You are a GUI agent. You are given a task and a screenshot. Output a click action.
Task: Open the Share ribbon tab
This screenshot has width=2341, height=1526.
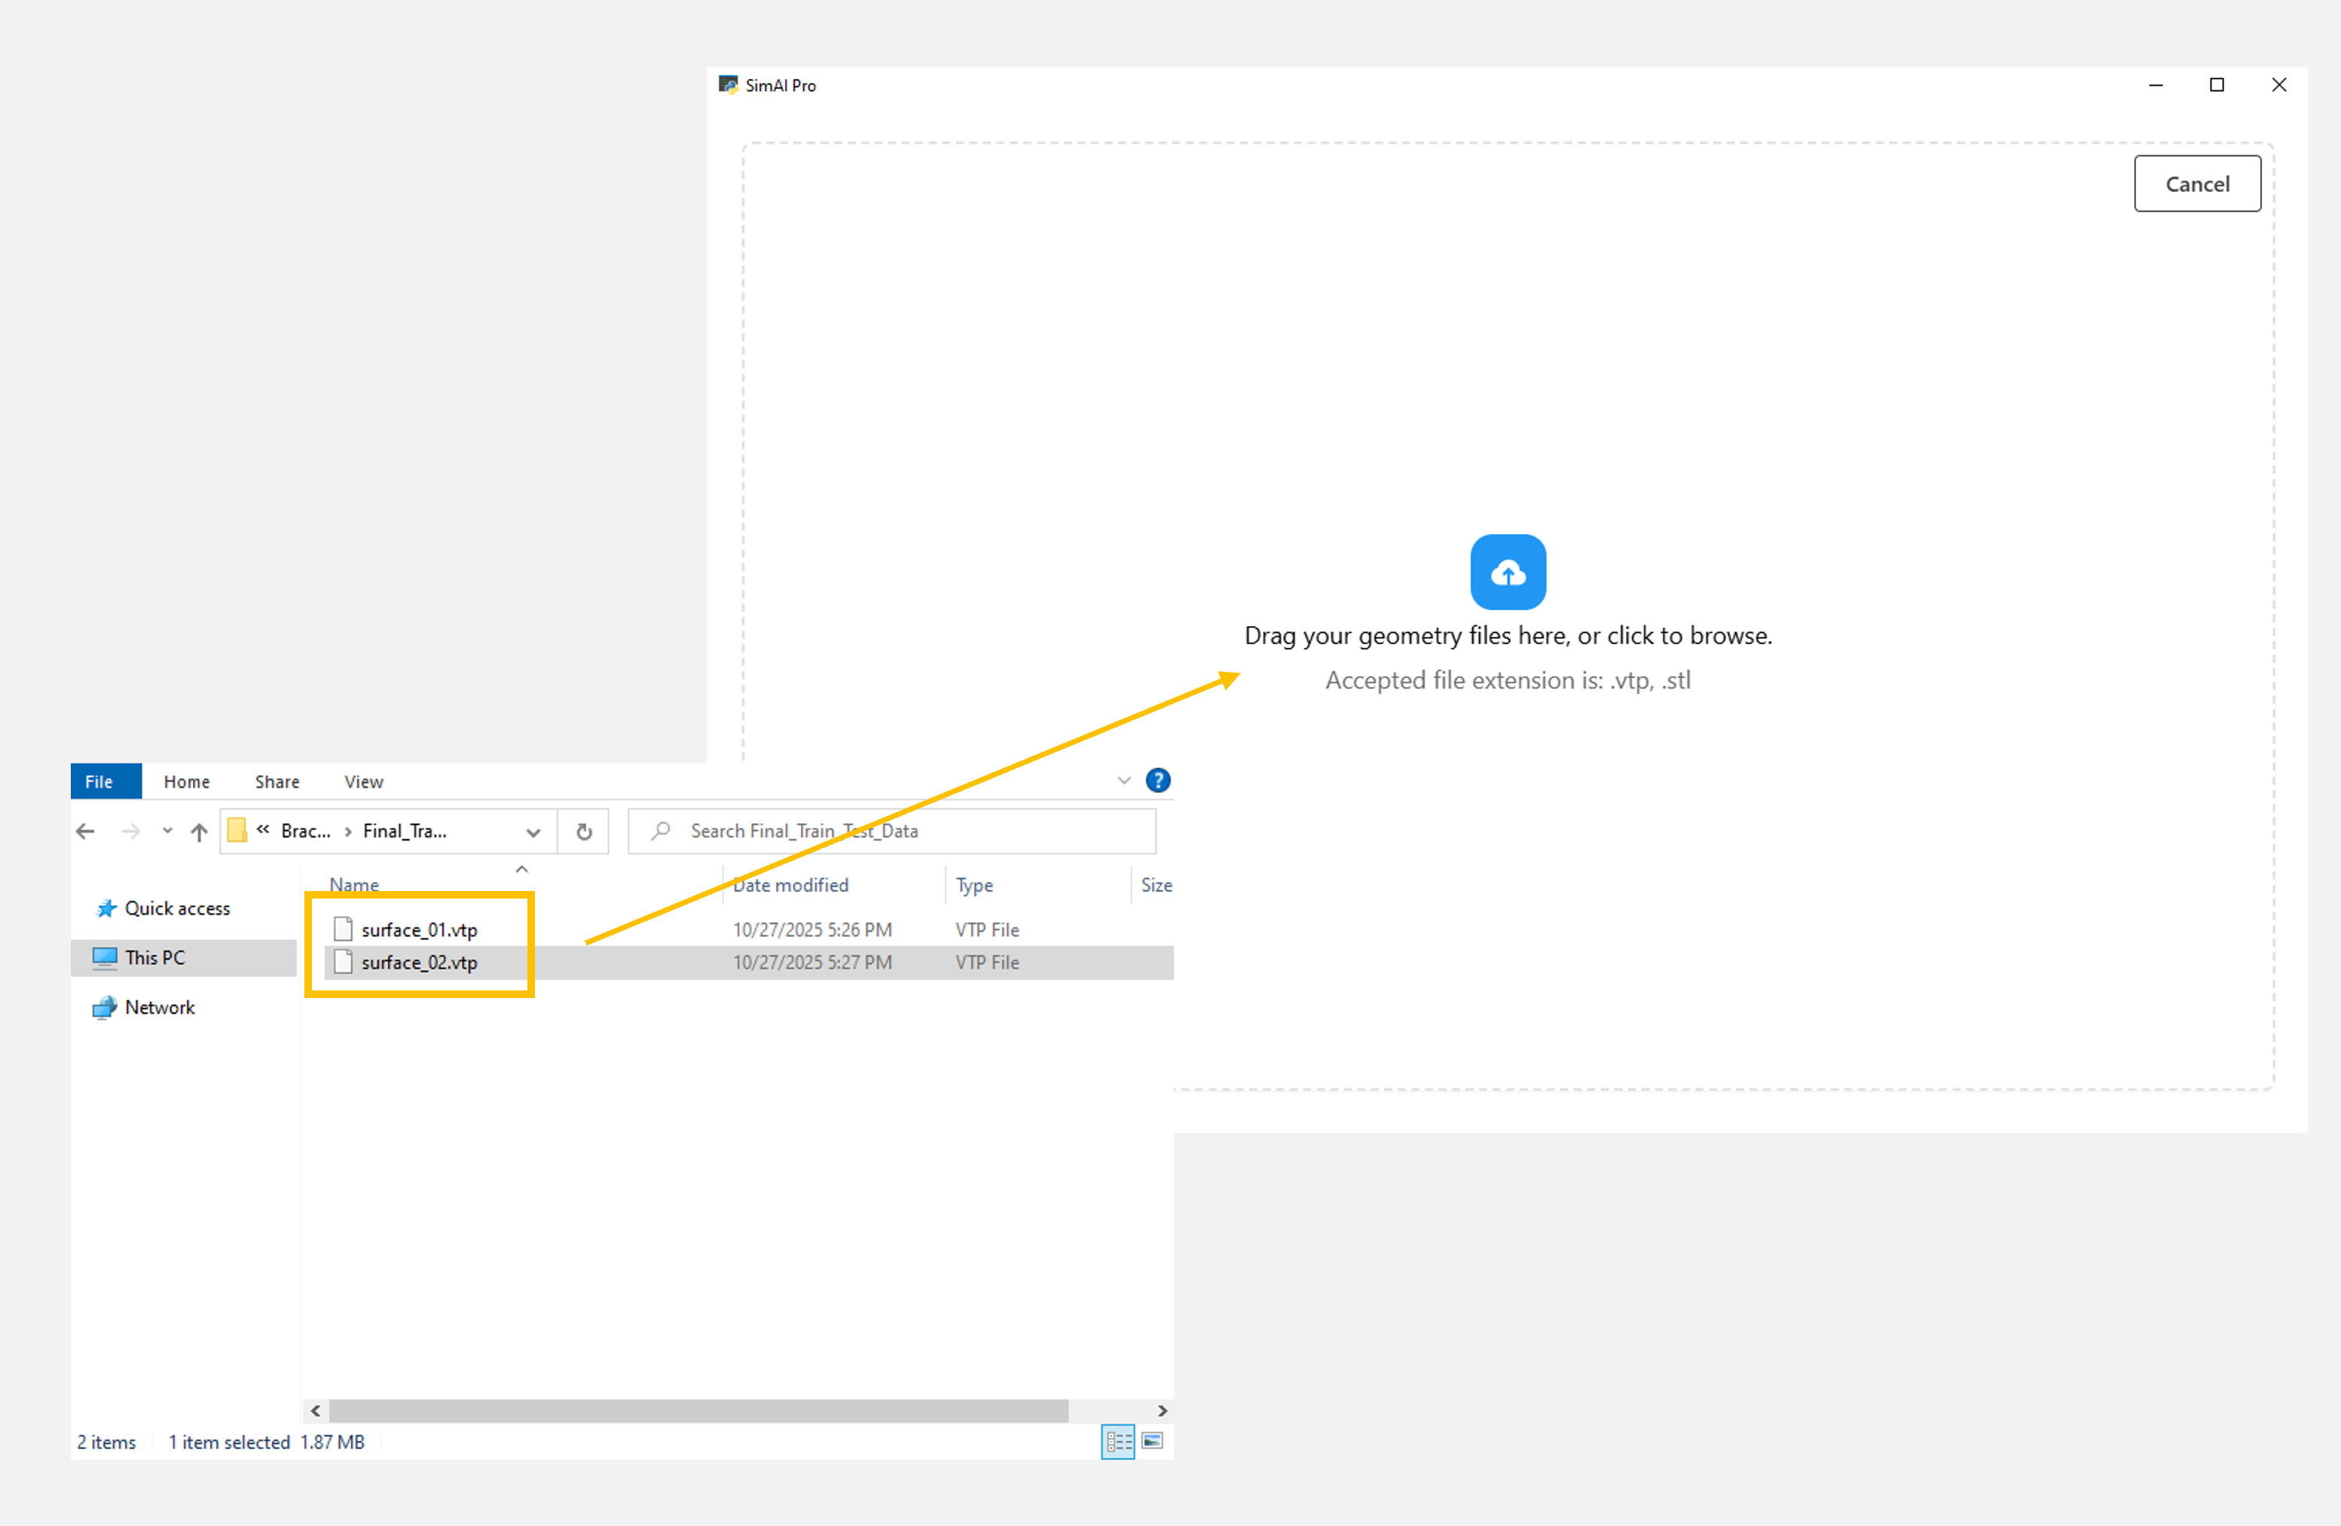coord(277,782)
